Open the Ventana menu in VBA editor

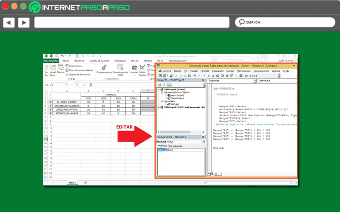coord(275,71)
